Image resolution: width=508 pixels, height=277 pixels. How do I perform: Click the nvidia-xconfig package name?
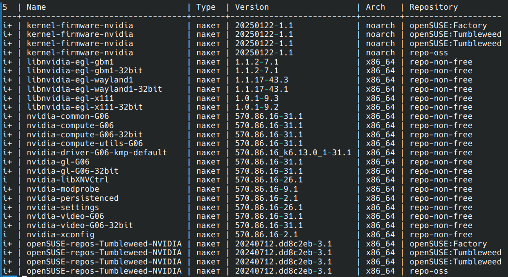(x=61, y=235)
